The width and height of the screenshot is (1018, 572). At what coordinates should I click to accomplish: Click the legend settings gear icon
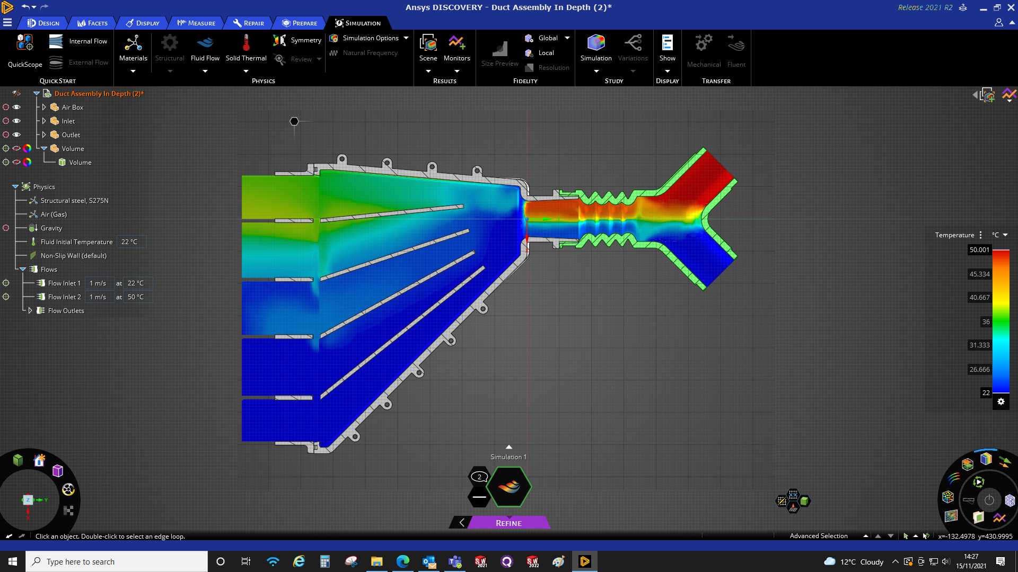click(1001, 401)
